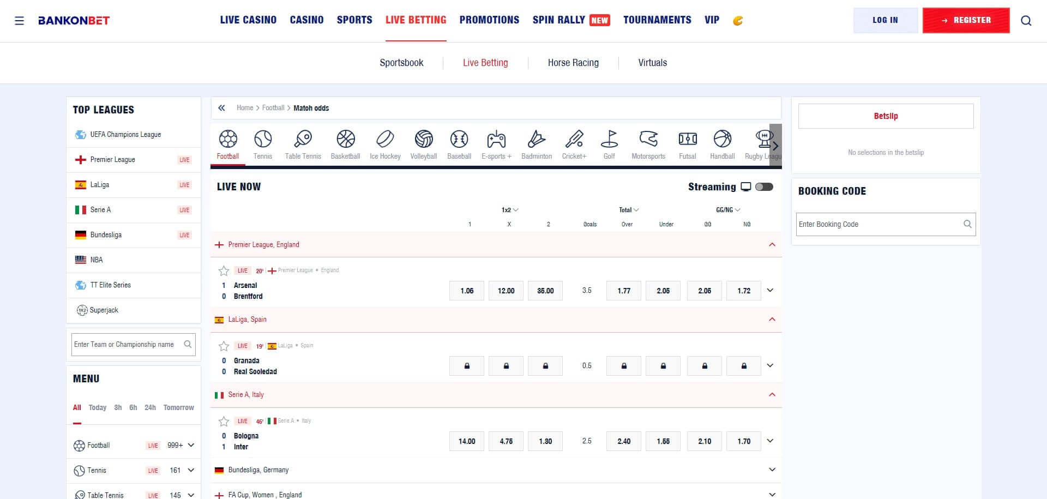
Task: Select 1.06 odds for Arsenal win
Action: point(466,291)
